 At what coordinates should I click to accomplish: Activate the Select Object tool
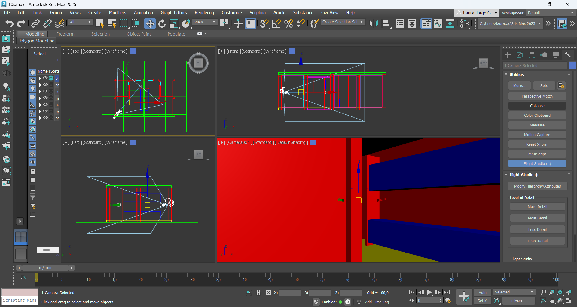pos(99,23)
